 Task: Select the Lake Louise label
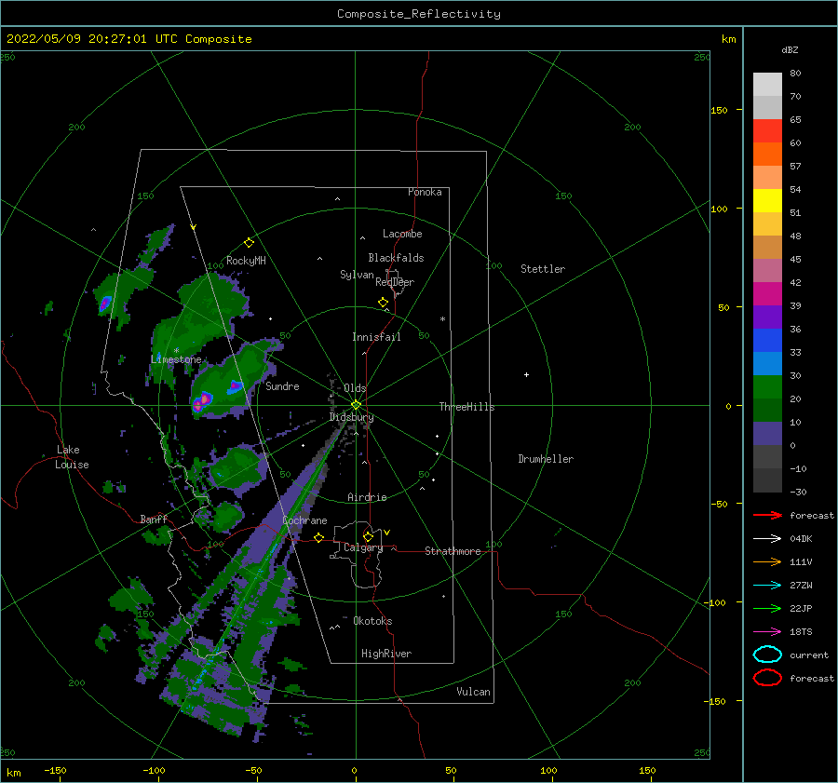pyautogui.click(x=72, y=457)
